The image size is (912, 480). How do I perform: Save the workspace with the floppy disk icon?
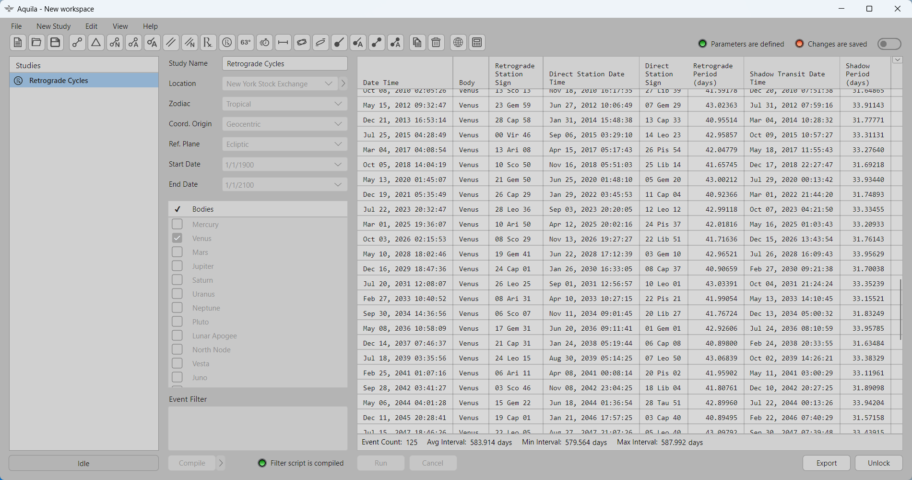point(55,43)
